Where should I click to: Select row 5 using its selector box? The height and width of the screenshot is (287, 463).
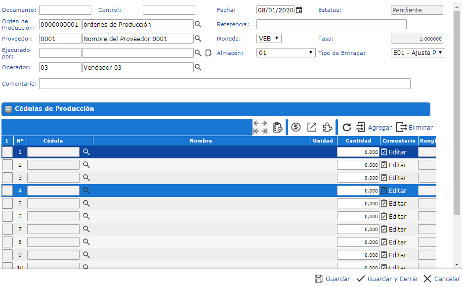point(7,203)
